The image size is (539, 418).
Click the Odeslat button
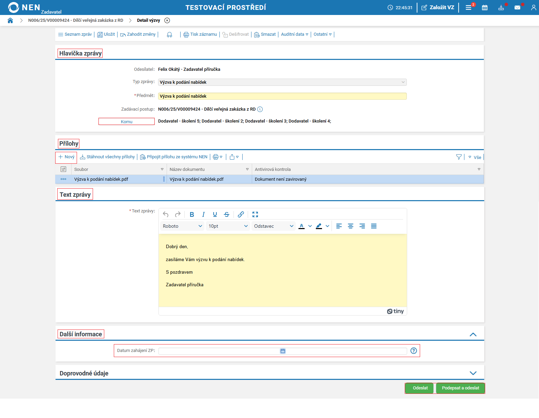pyautogui.click(x=420, y=388)
